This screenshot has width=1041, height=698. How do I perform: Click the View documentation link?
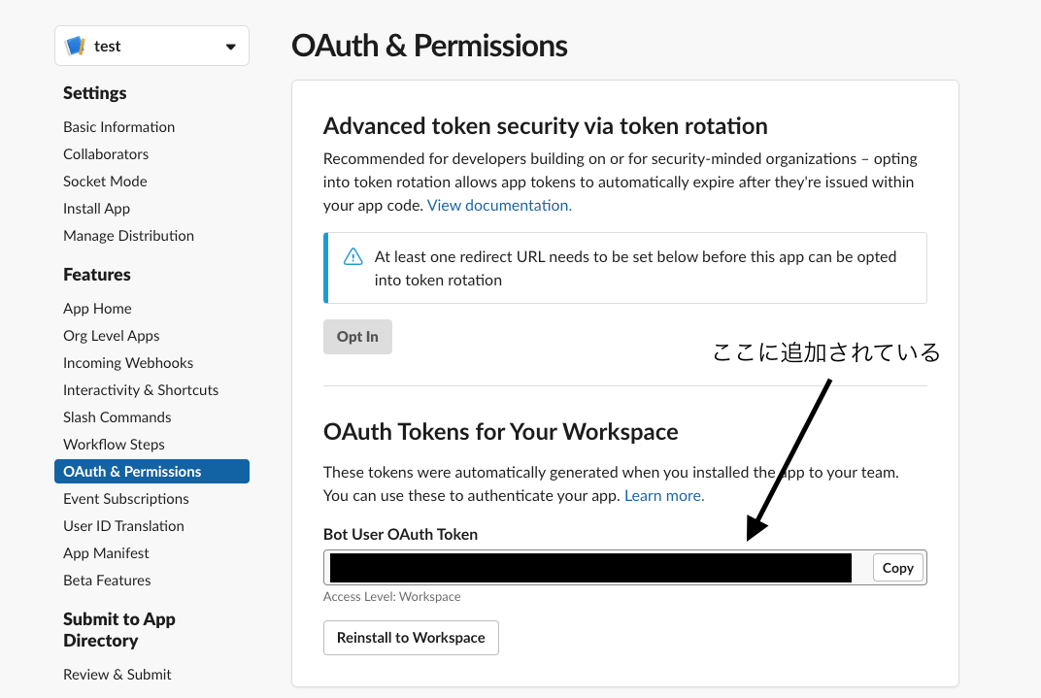click(498, 205)
